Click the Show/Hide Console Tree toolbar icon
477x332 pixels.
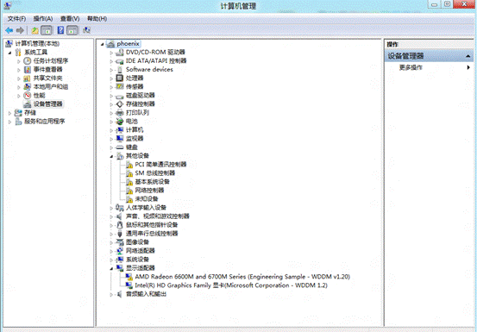[x=47, y=30]
